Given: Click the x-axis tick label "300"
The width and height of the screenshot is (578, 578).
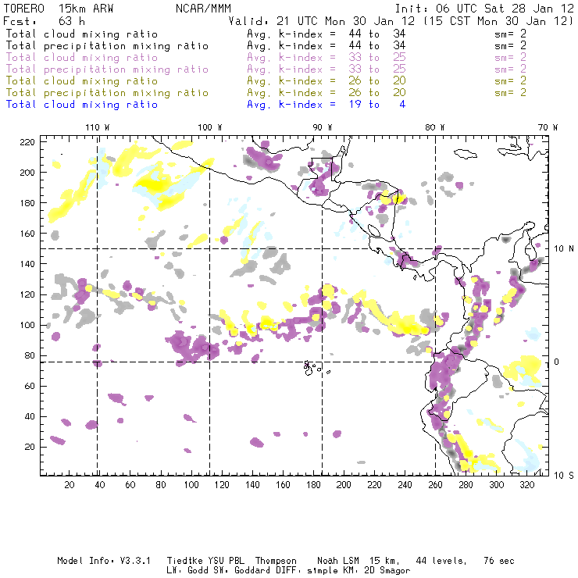Looking at the screenshot, I should [497, 485].
